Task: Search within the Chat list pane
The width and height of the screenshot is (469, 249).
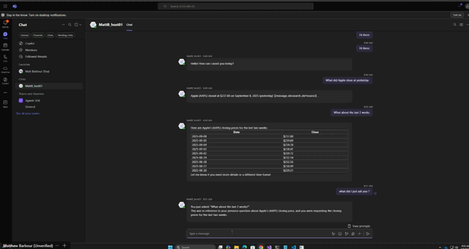Action: coord(70,25)
